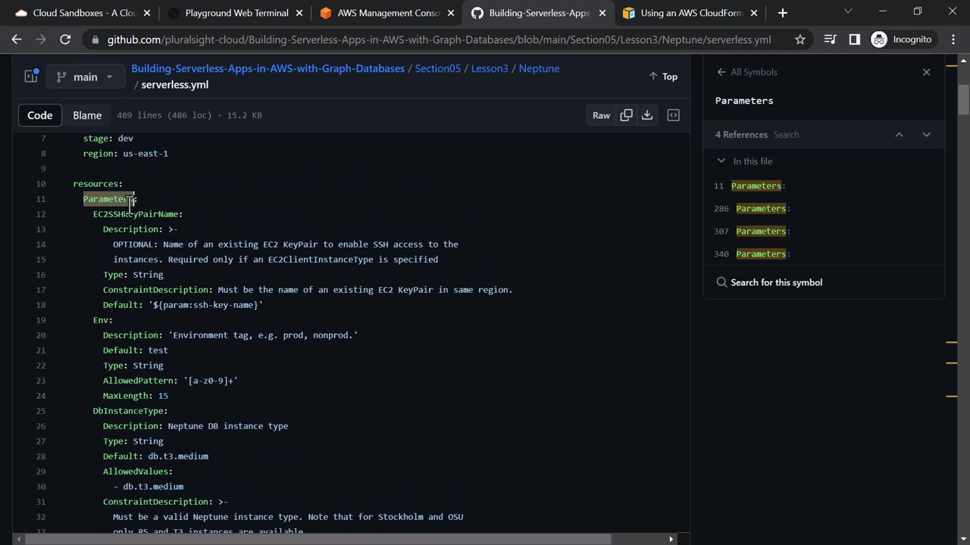Close the symbols panel icon
Image resolution: width=970 pixels, height=545 pixels.
(673, 115)
